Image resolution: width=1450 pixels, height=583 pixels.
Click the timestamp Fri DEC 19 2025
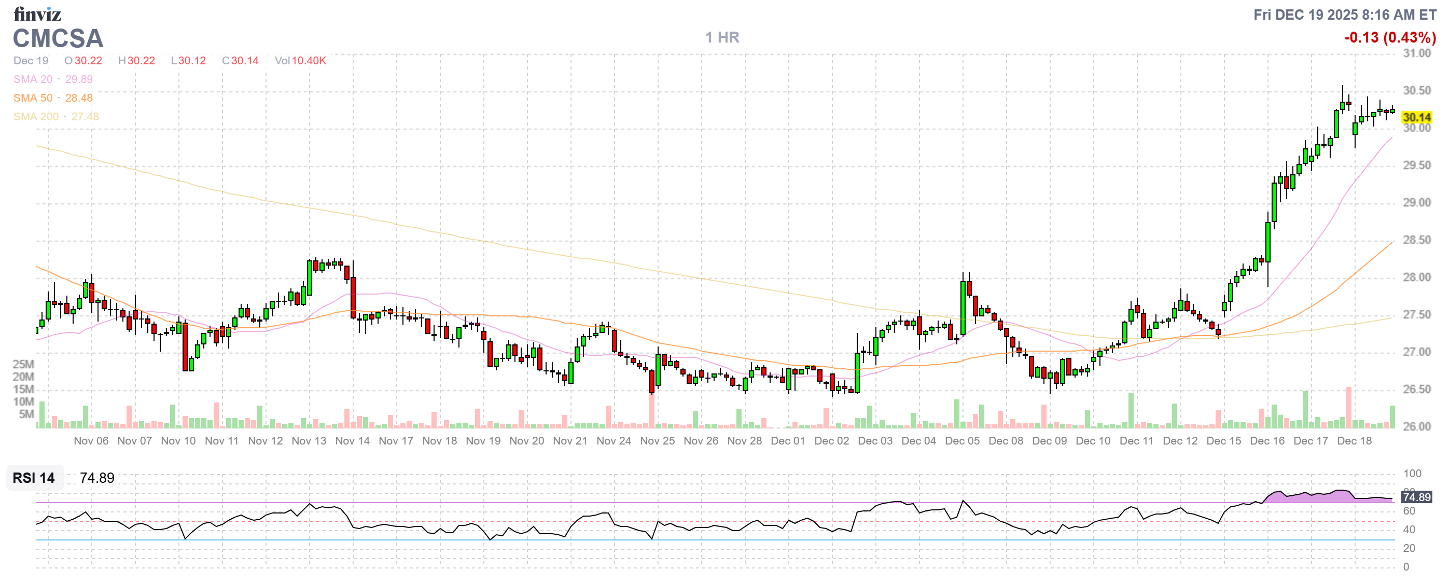1344,15
